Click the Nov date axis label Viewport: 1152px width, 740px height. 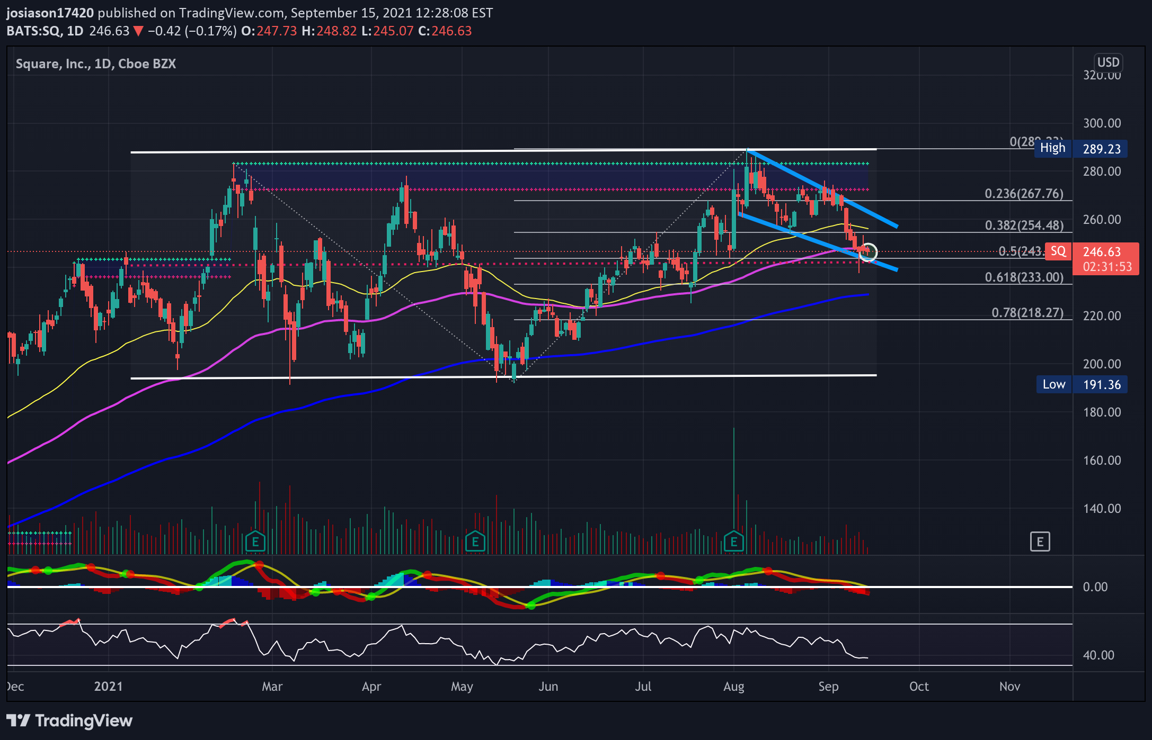pos(1009,687)
